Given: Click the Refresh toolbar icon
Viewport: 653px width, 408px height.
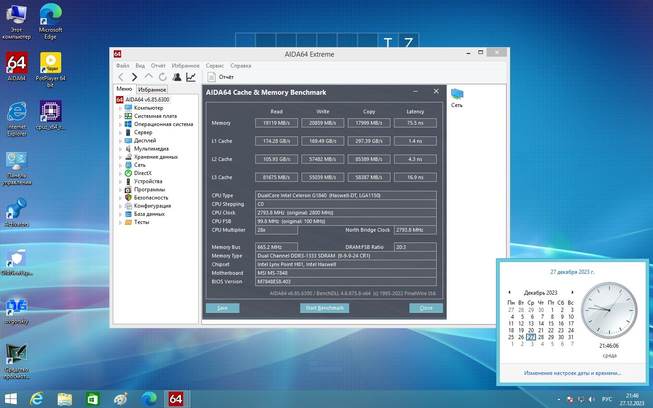Looking at the screenshot, I should coord(163,77).
